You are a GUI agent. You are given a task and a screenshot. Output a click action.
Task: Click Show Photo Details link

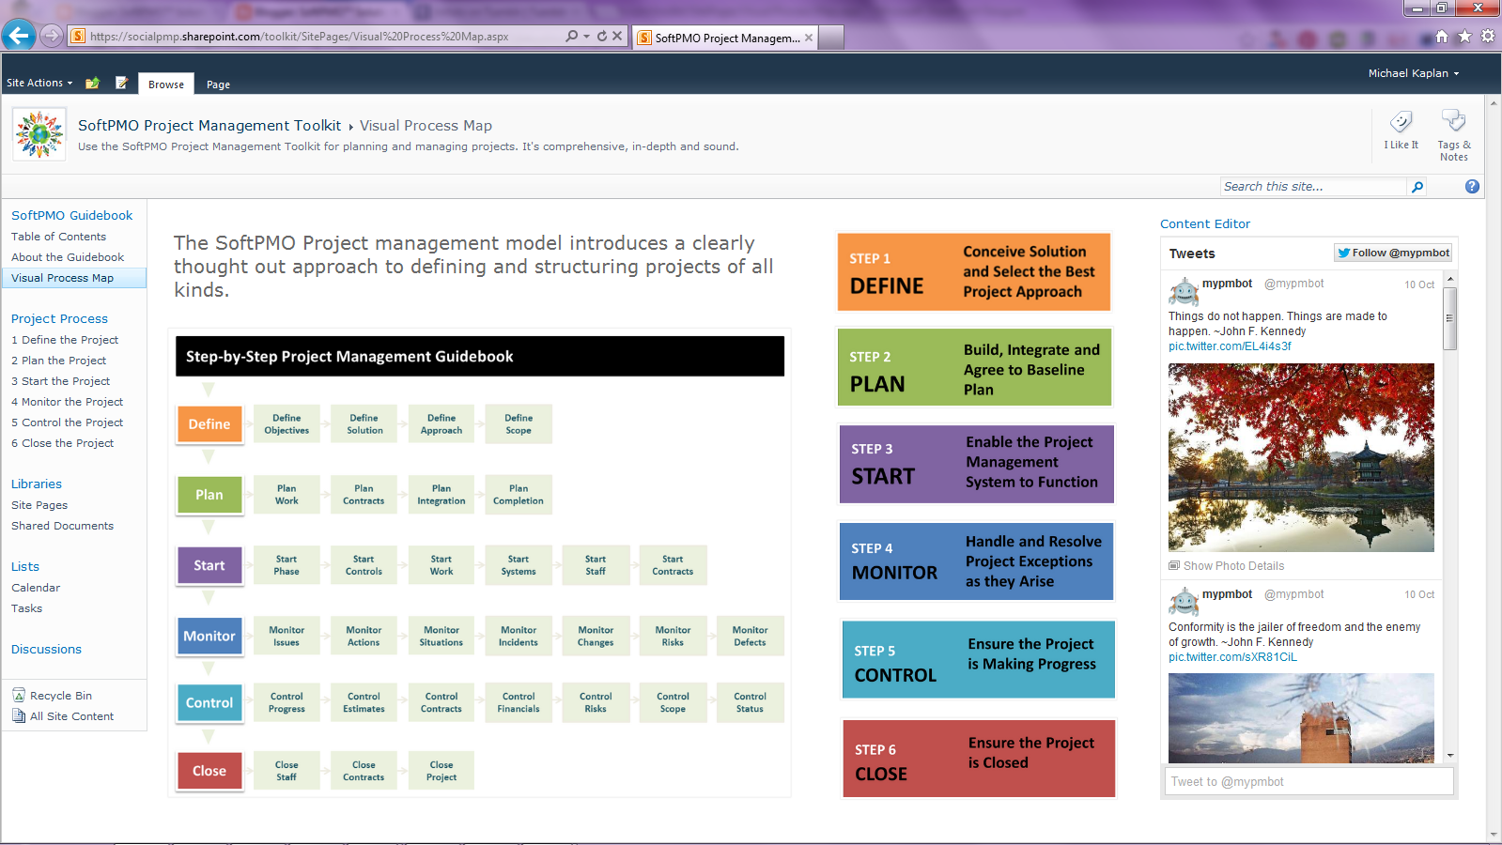[1233, 566]
